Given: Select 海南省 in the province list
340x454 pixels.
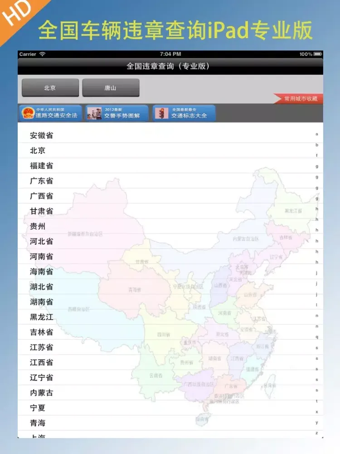Looking at the screenshot, I should click(x=170, y=271).
